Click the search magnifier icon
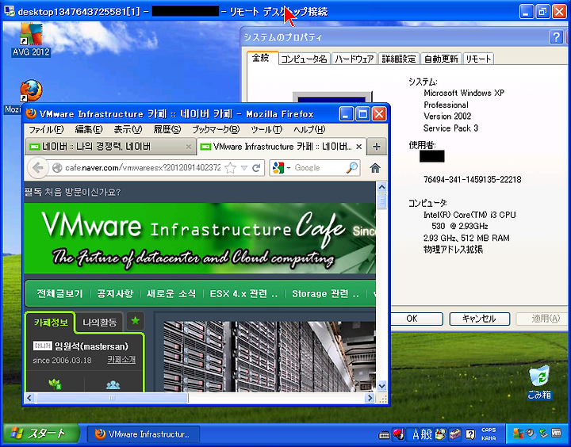 coord(352,168)
